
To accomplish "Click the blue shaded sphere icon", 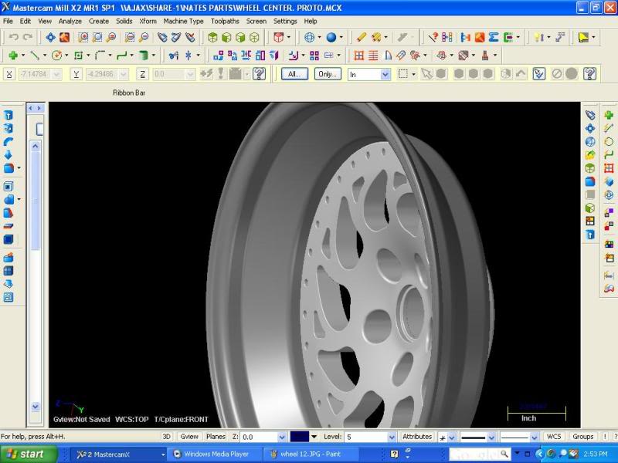I will tap(331, 37).
